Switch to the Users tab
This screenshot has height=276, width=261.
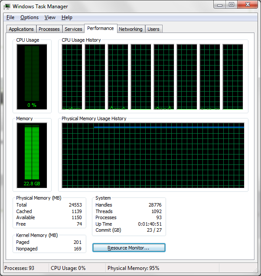pyautogui.click(x=153, y=29)
